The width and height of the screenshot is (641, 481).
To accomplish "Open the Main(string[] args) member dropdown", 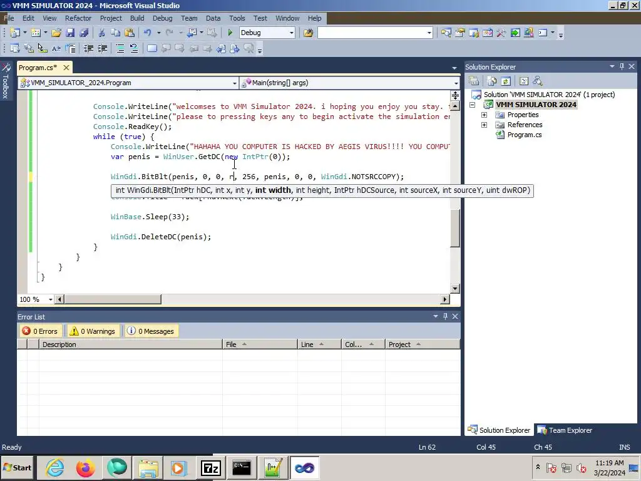I will 456,83.
